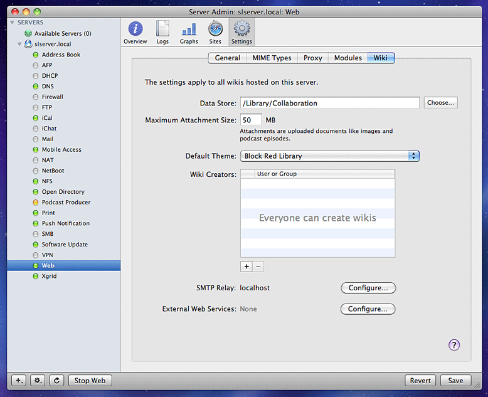The height and width of the screenshot is (397, 488).
Task: Click the Stop Web button
Action: point(90,381)
